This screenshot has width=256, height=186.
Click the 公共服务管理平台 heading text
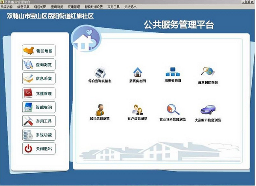click(179, 25)
